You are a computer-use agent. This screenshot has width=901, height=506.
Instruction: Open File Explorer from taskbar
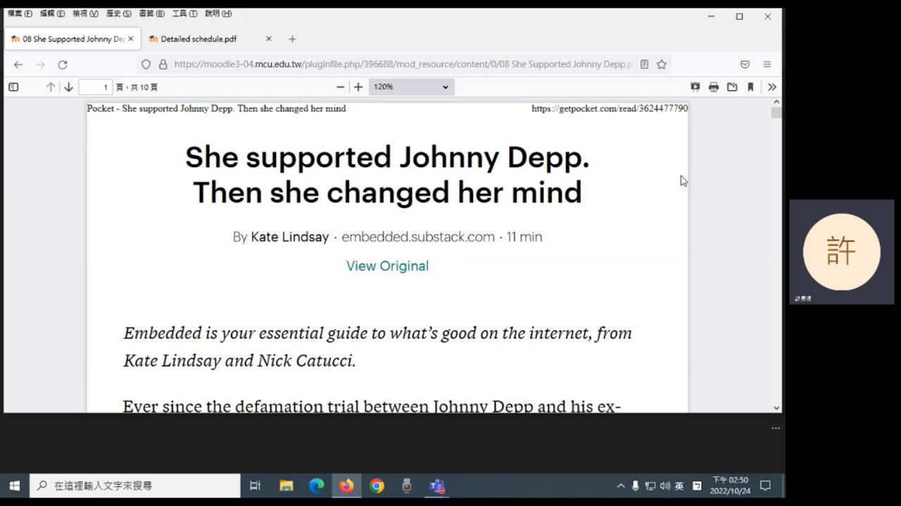click(286, 486)
